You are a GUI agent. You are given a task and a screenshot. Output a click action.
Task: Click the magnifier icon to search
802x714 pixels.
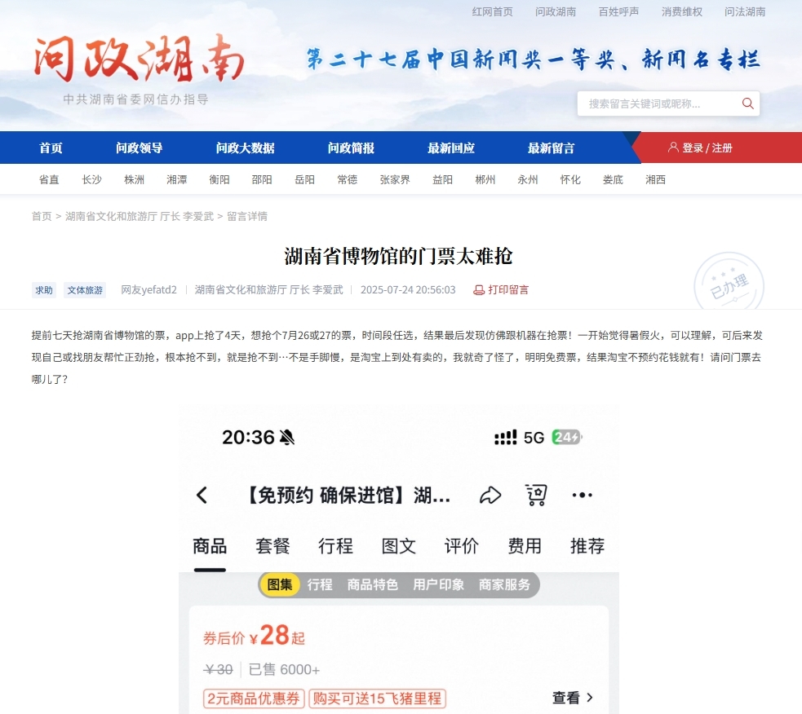point(747,103)
